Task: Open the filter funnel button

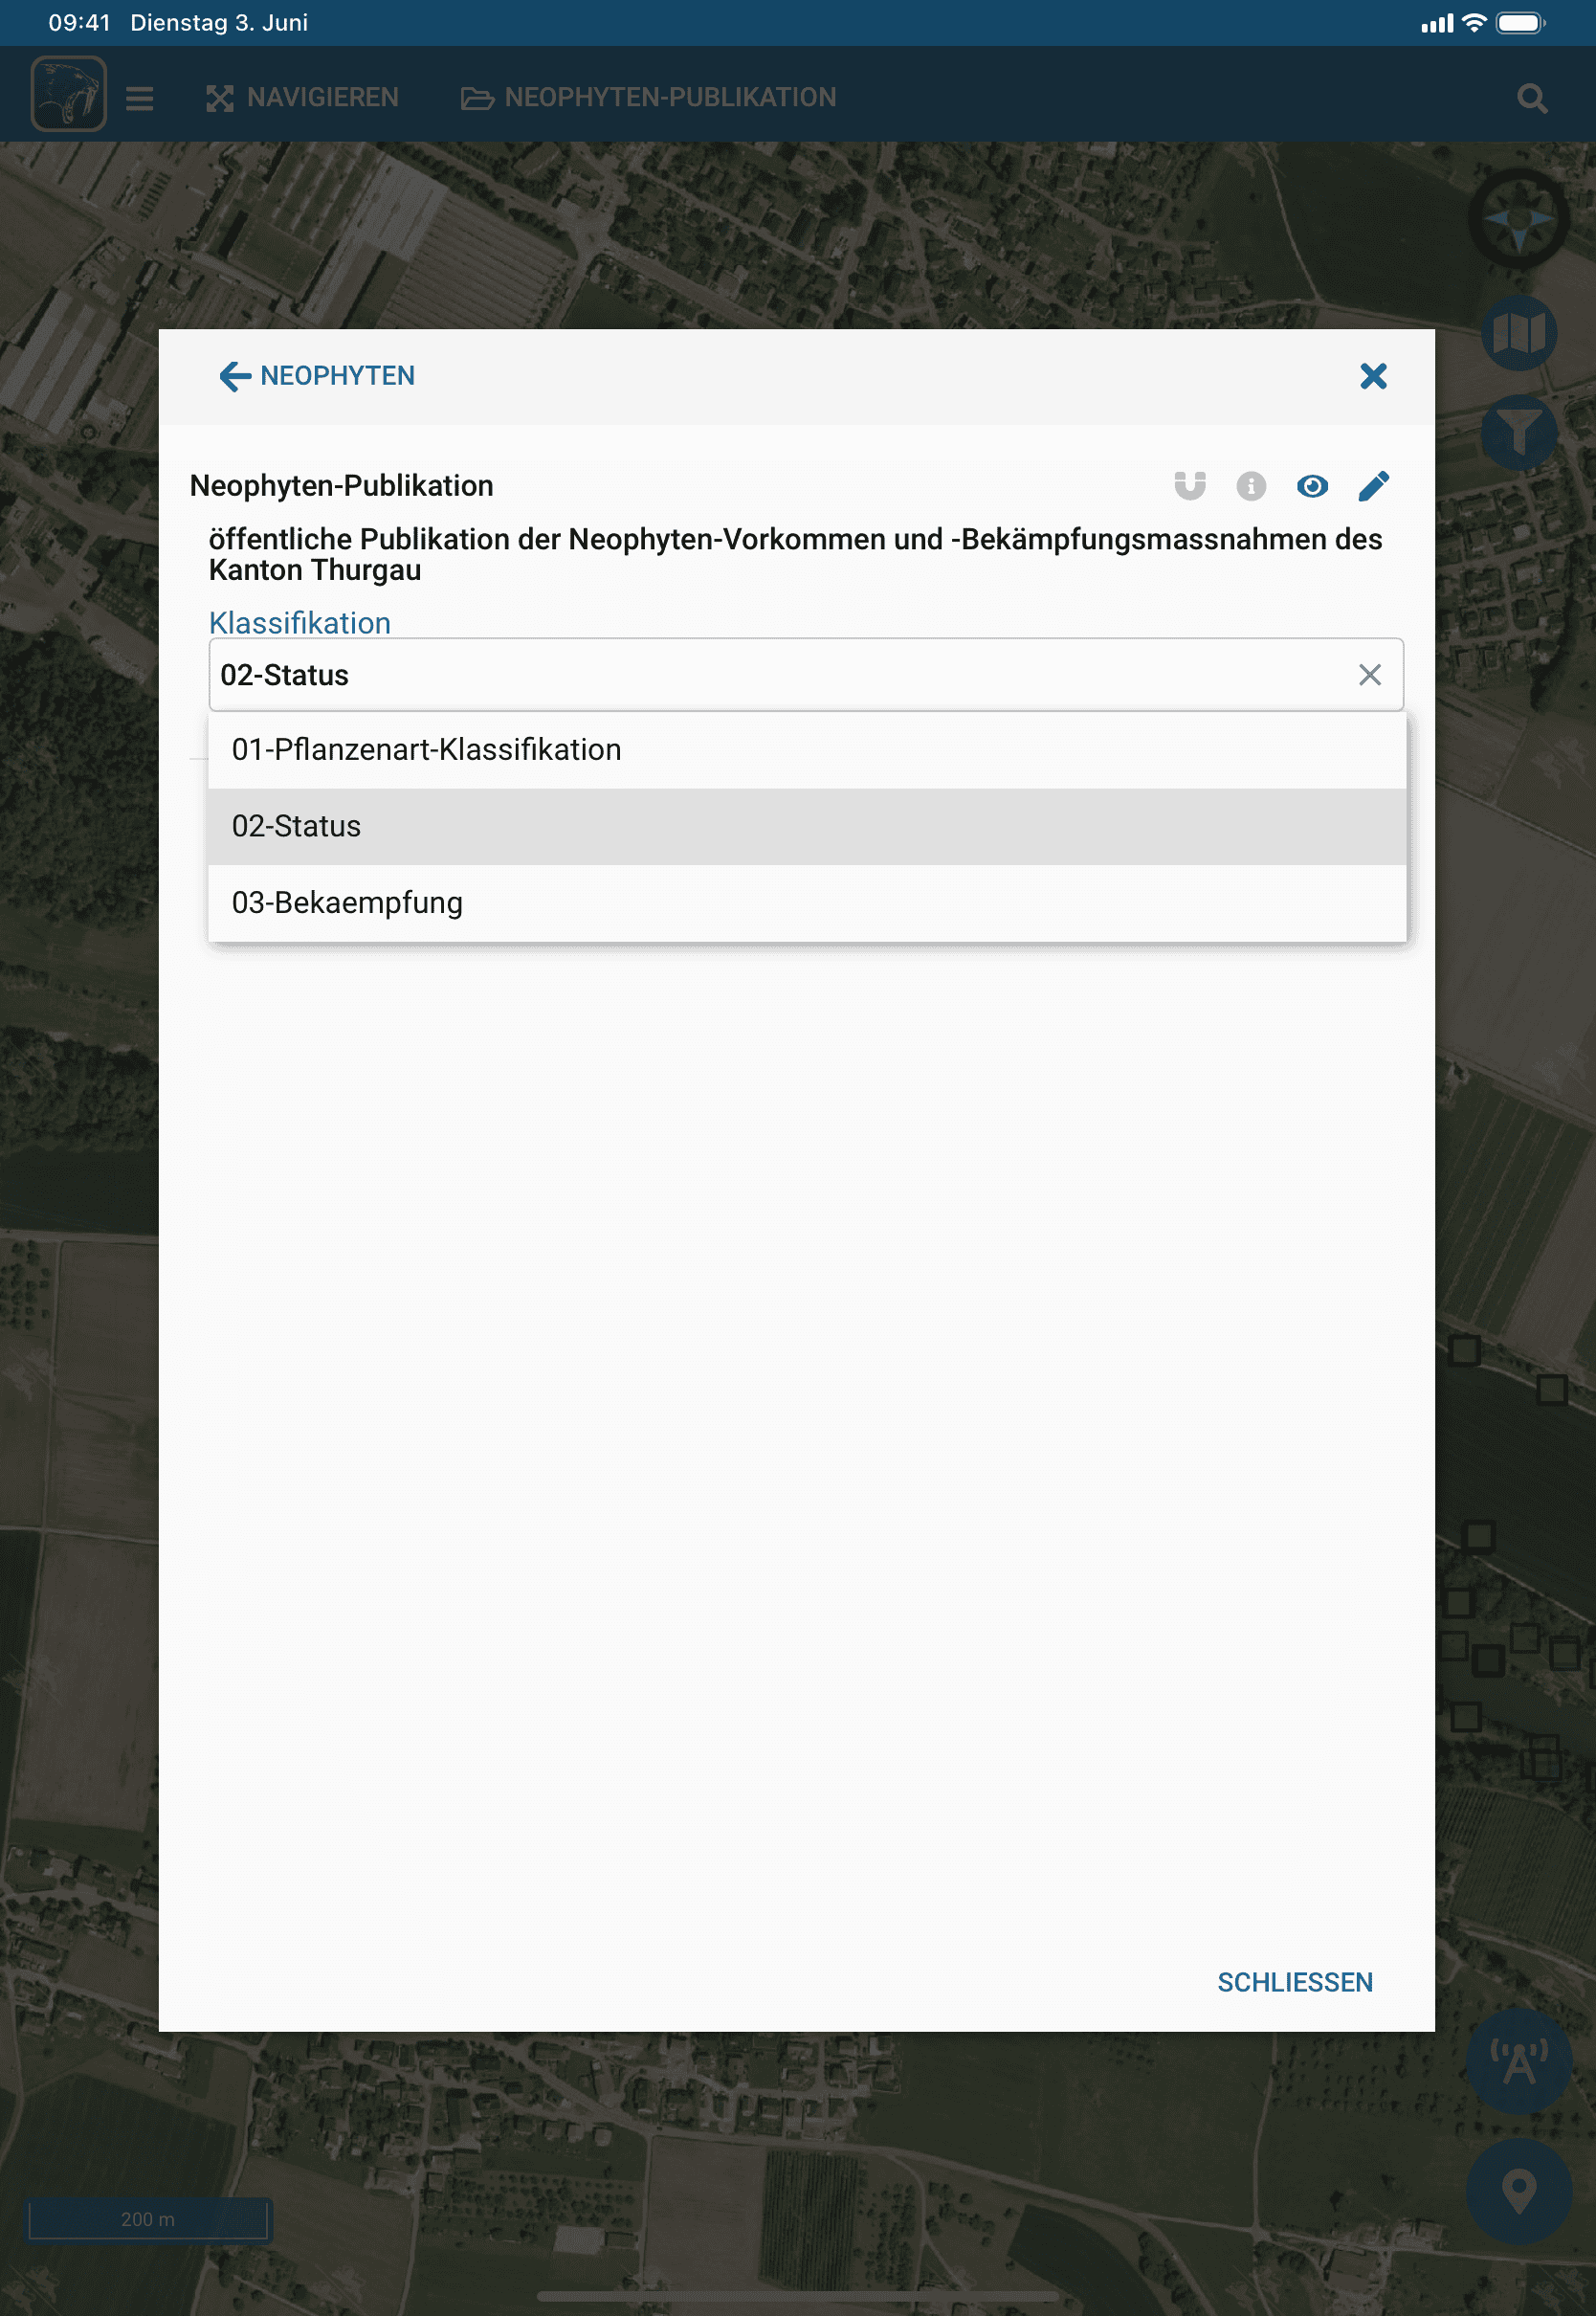Action: (x=1519, y=432)
